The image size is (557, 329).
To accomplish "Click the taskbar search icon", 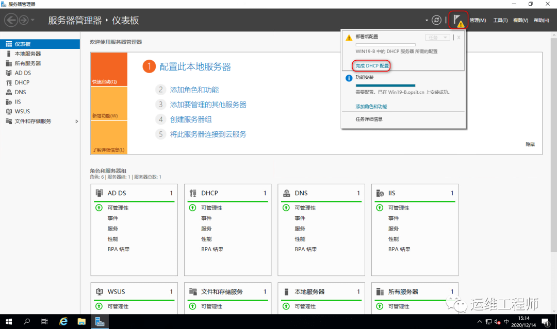I will 27,322.
